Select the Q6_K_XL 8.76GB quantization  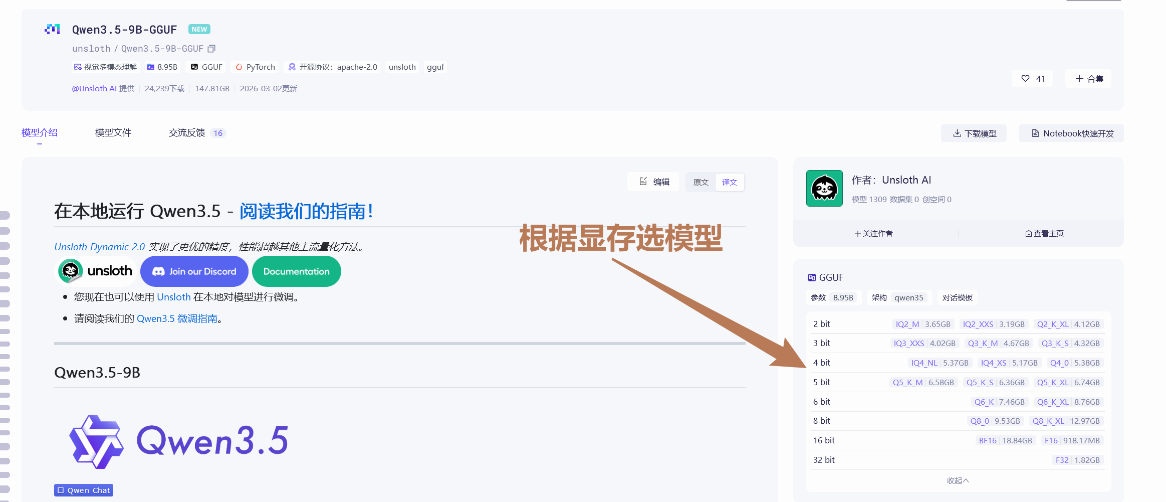pyautogui.click(x=1068, y=402)
